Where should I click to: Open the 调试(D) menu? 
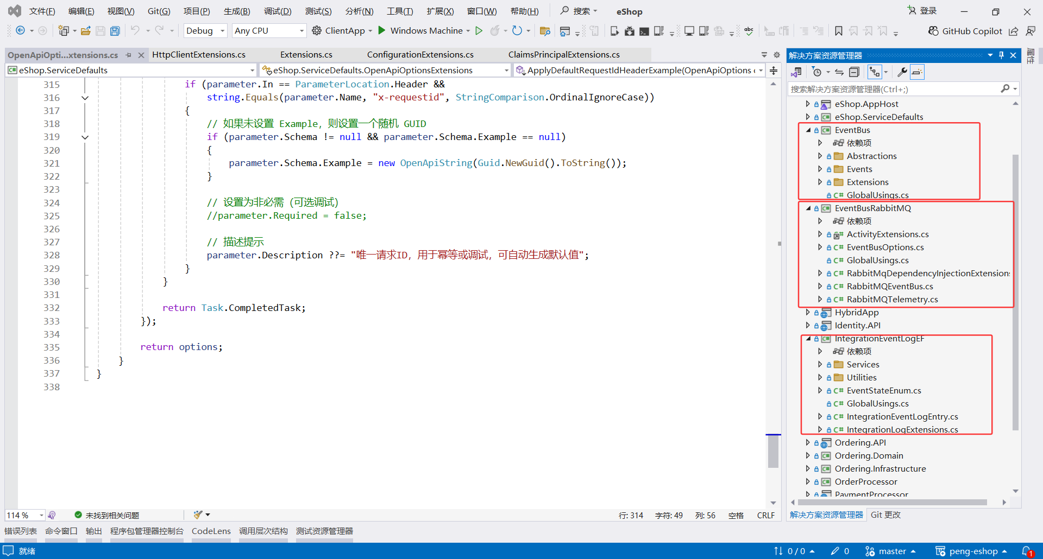click(x=278, y=11)
